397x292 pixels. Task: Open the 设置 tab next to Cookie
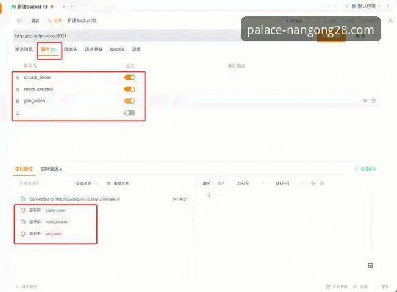tap(137, 49)
